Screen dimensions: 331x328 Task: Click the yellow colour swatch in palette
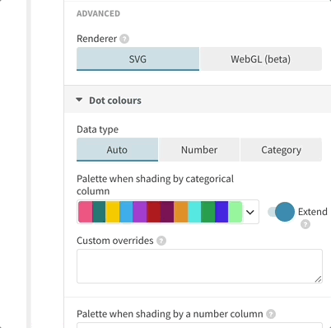[x=113, y=212]
